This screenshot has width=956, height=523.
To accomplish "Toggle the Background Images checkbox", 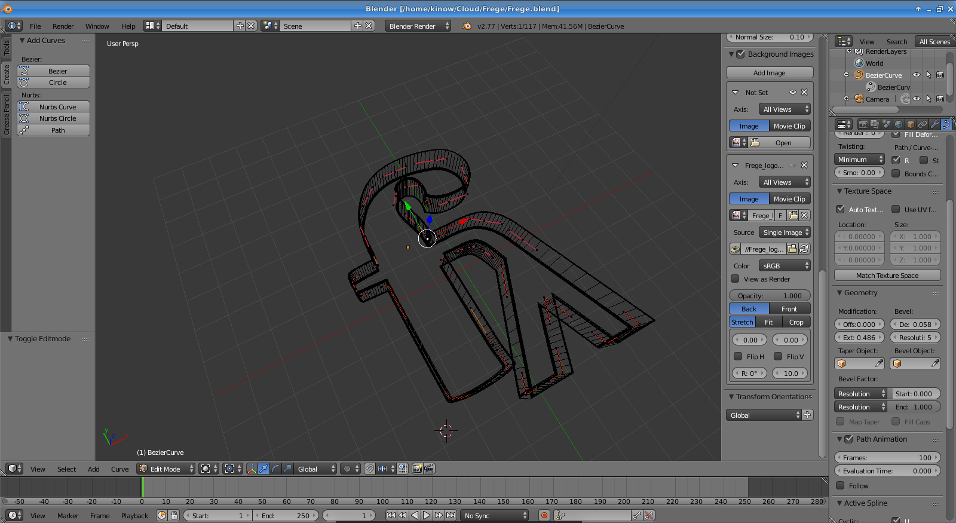I will point(741,54).
